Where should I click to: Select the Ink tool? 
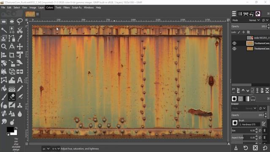click(4, 105)
